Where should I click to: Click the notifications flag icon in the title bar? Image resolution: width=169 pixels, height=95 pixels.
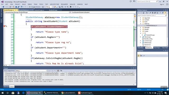(134, 1)
